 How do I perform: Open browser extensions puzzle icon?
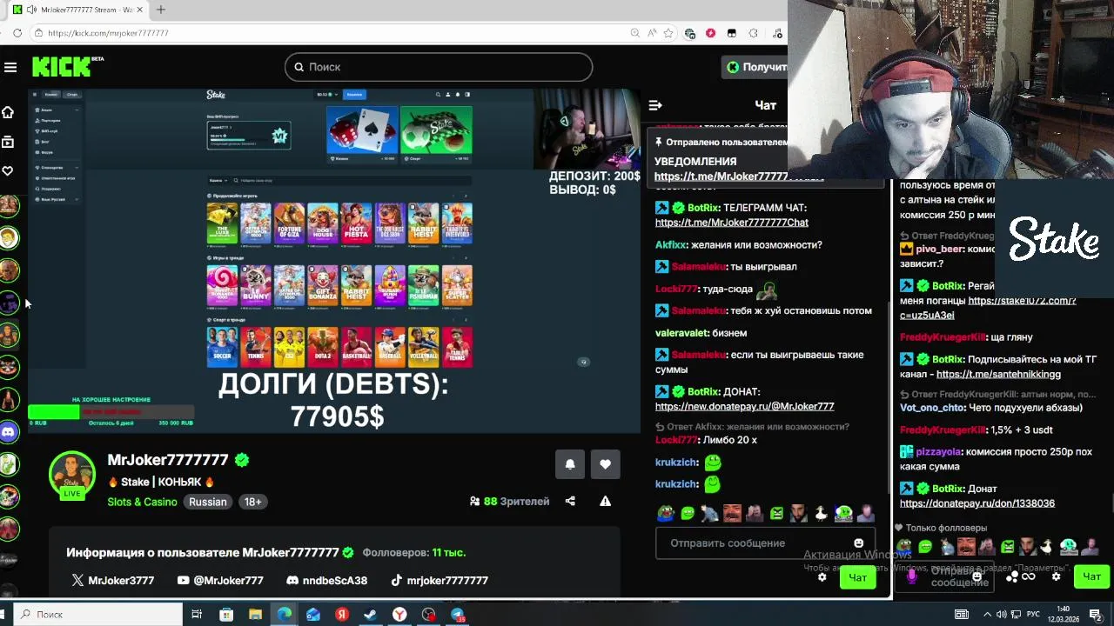753,33
